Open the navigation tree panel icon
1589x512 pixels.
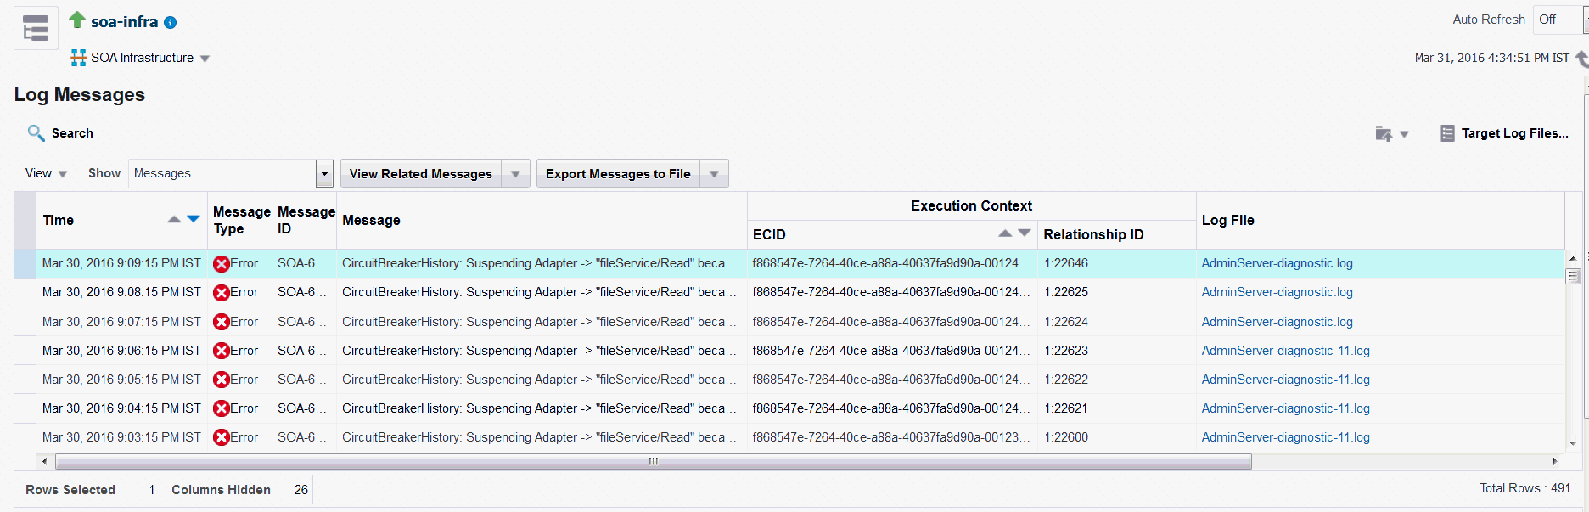(36, 28)
